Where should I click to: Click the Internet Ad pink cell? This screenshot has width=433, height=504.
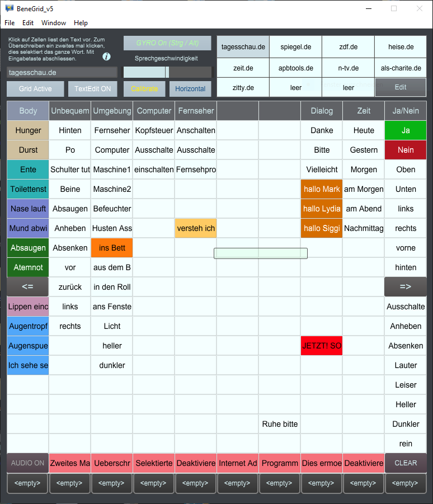pos(238,463)
